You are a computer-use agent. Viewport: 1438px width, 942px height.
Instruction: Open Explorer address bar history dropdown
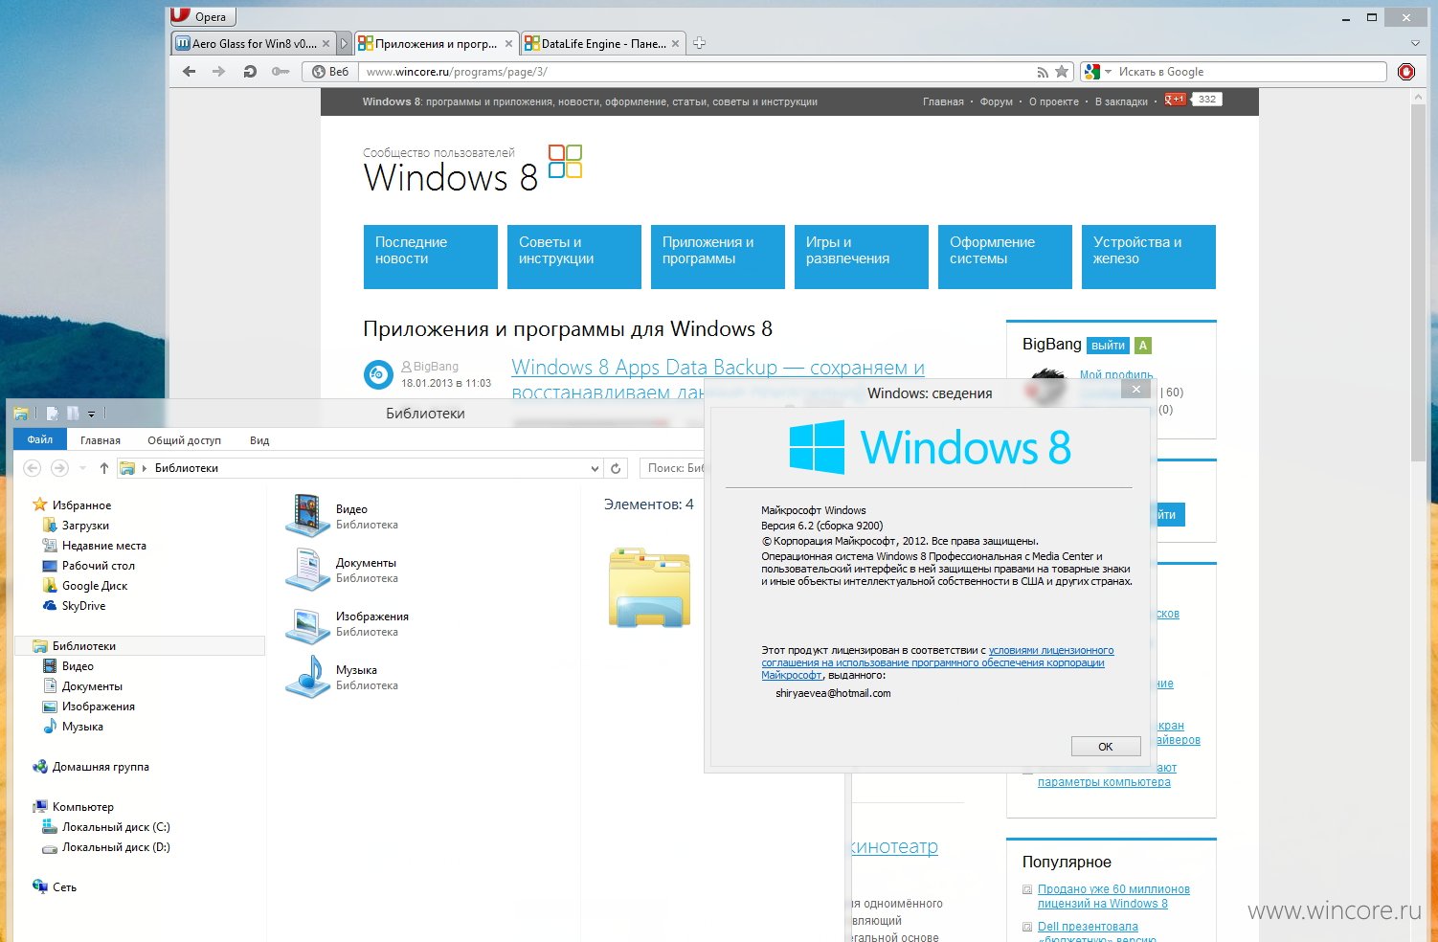click(x=595, y=468)
